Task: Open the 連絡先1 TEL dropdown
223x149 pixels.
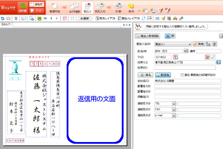Action: pyautogui.click(x=173, y=104)
